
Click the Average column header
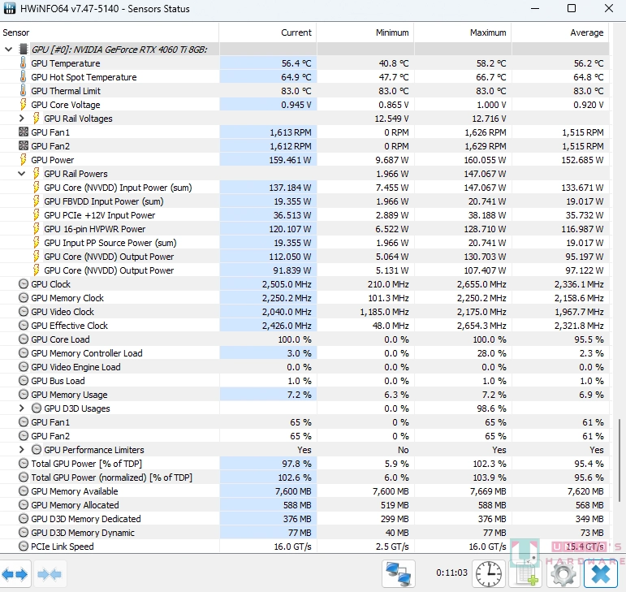(x=560, y=32)
